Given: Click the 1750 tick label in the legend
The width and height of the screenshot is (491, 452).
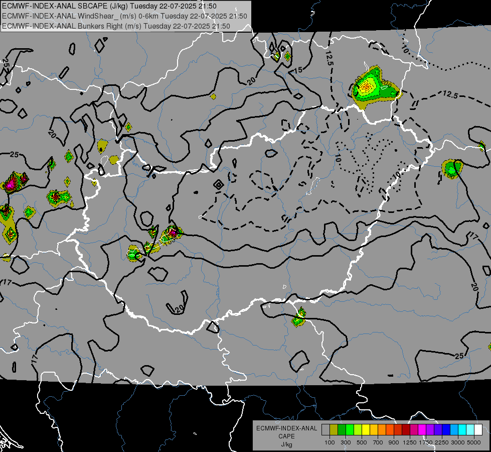Looking at the screenshot, I should [426, 442].
